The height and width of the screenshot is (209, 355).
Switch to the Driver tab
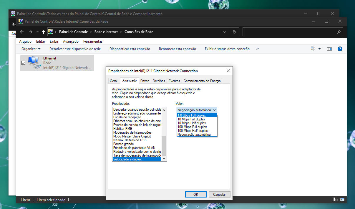[145, 81]
